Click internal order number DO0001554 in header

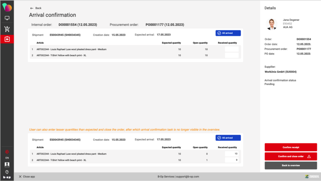coord(78,25)
